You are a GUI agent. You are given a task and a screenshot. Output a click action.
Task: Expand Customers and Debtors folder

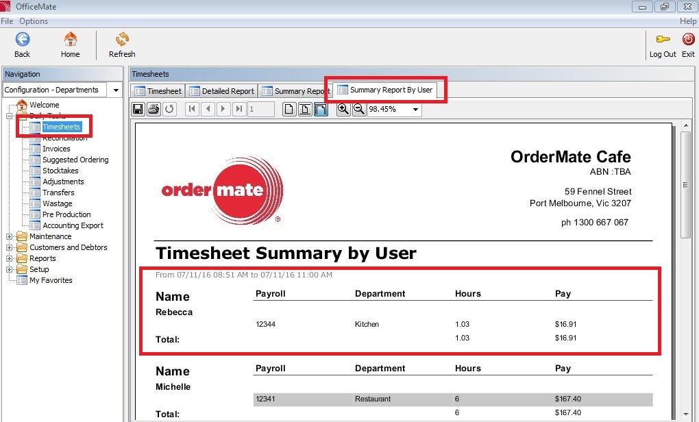[x=9, y=247]
